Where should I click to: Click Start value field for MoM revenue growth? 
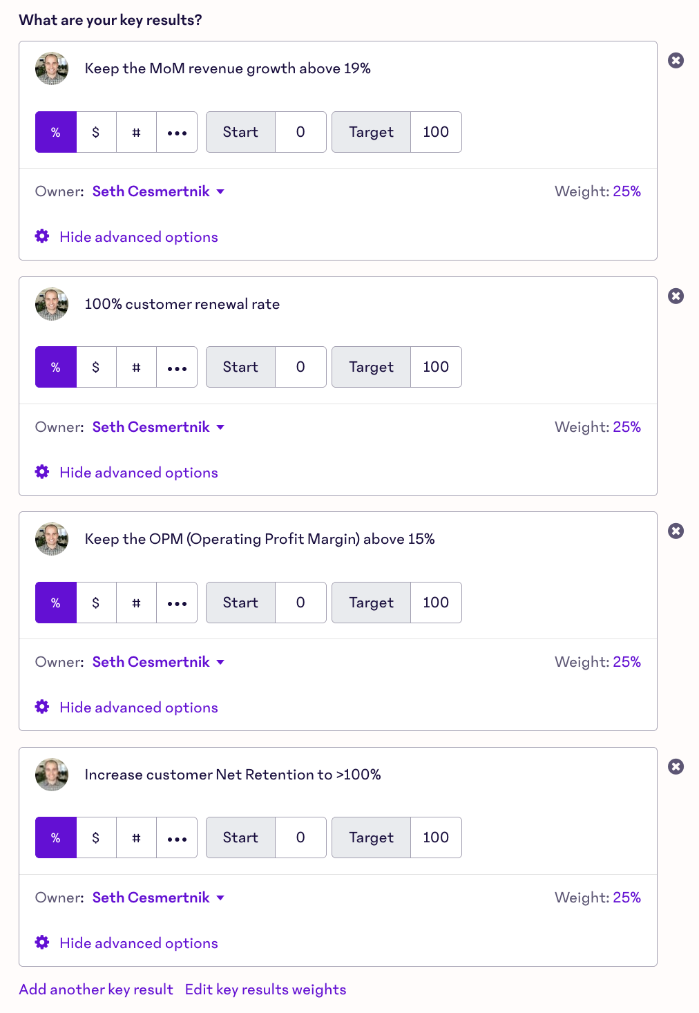[x=300, y=133]
